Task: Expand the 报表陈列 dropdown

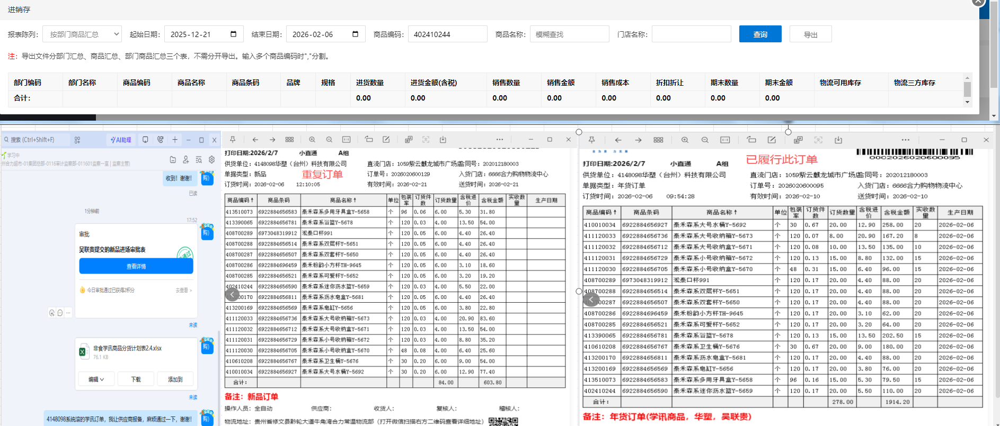Action: coord(82,34)
